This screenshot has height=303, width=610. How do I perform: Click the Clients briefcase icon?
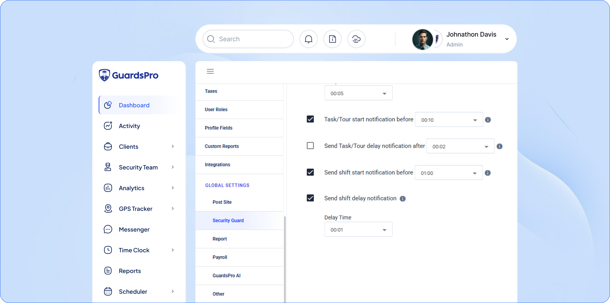tap(108, 147)
